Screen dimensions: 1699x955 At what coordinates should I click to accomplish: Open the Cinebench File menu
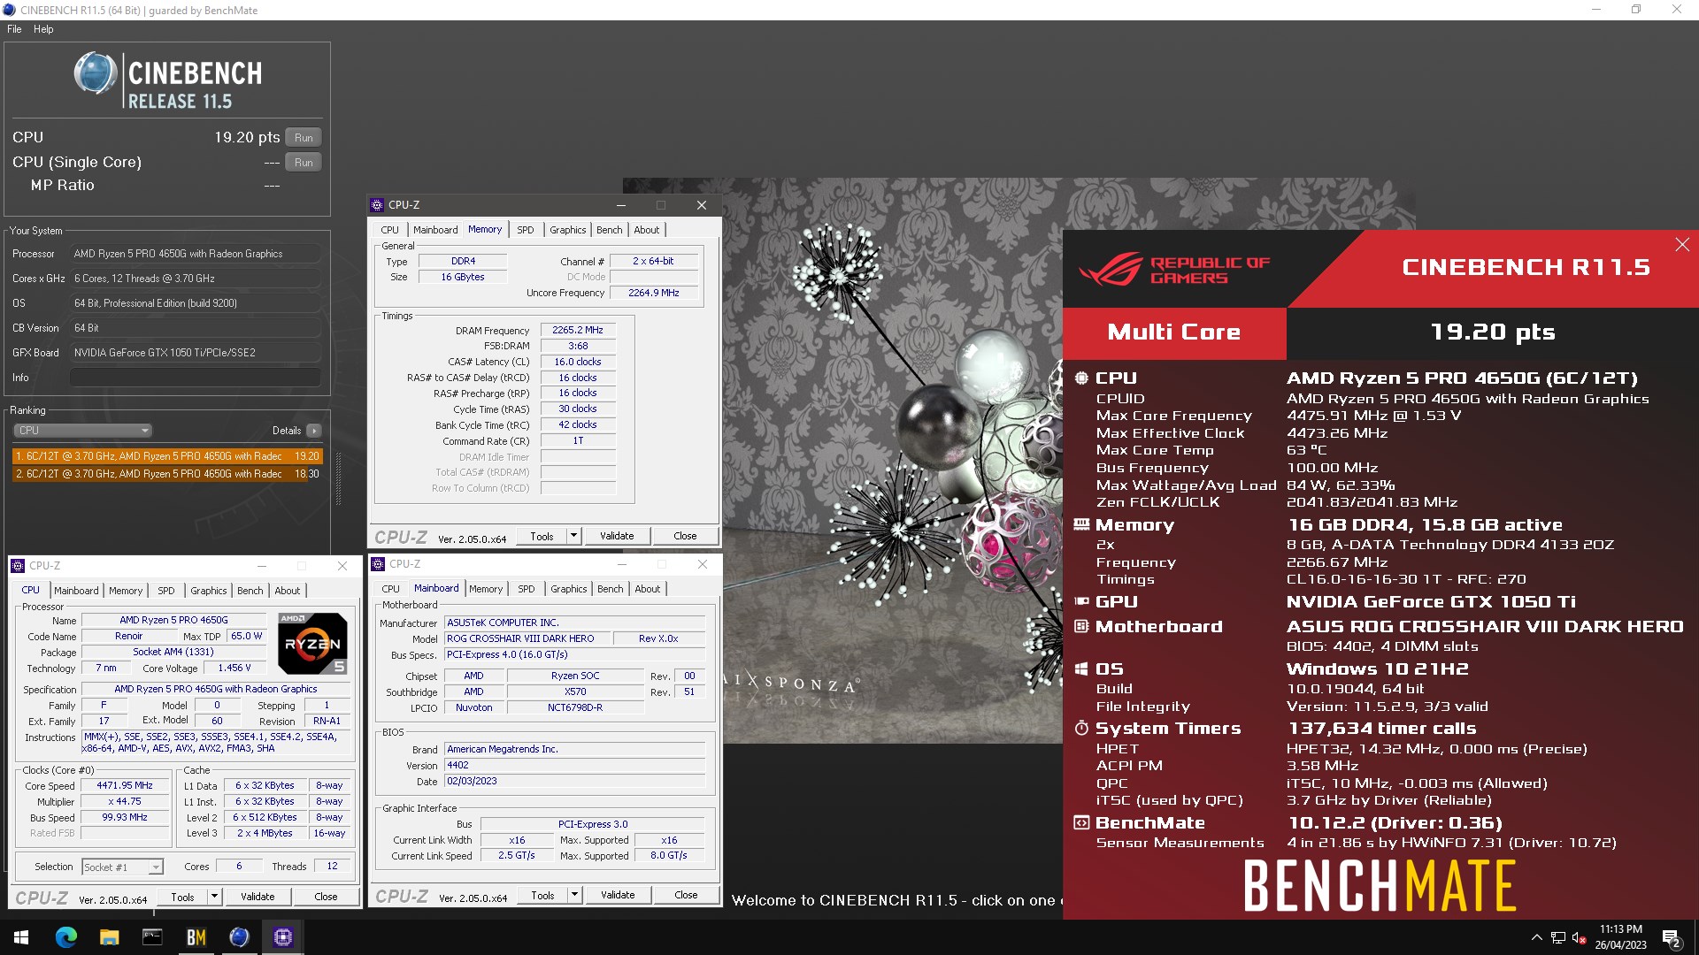[x=14, y=29]
